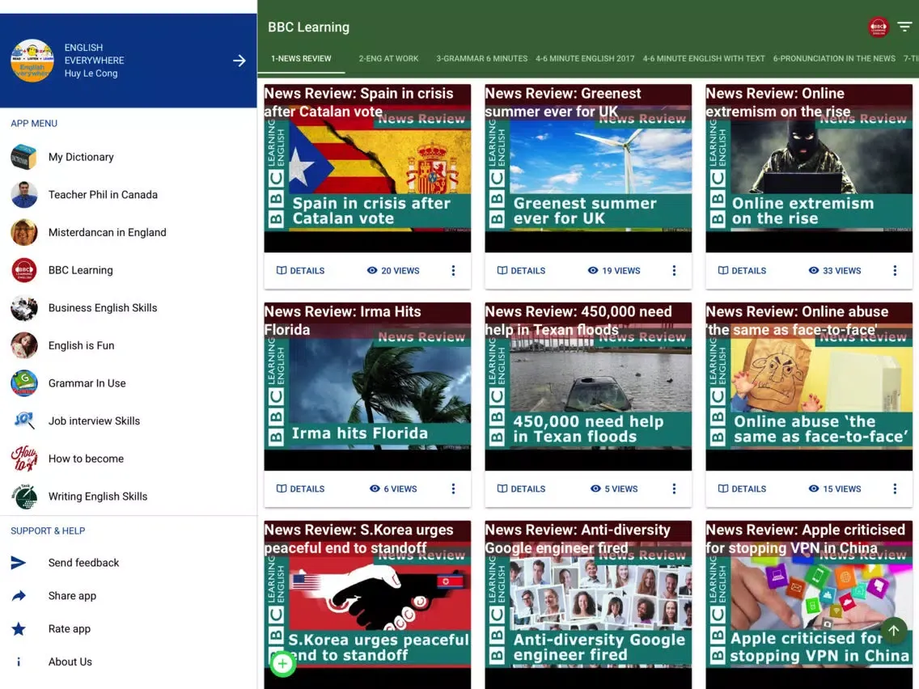Play 450,000 need help in Texan floods thumbnail
The image size is (919, 689).
coord(588,387)
